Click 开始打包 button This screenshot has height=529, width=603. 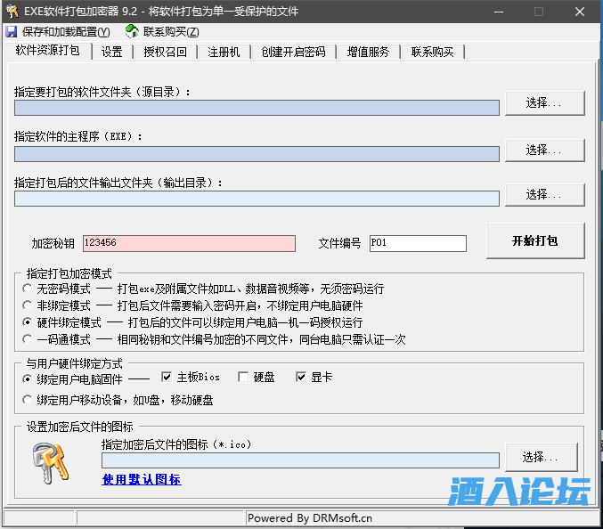(534, 241)
